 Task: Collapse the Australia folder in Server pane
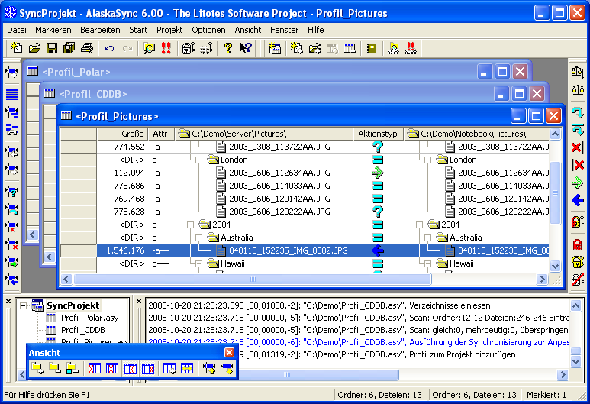[x=198, y=238]
